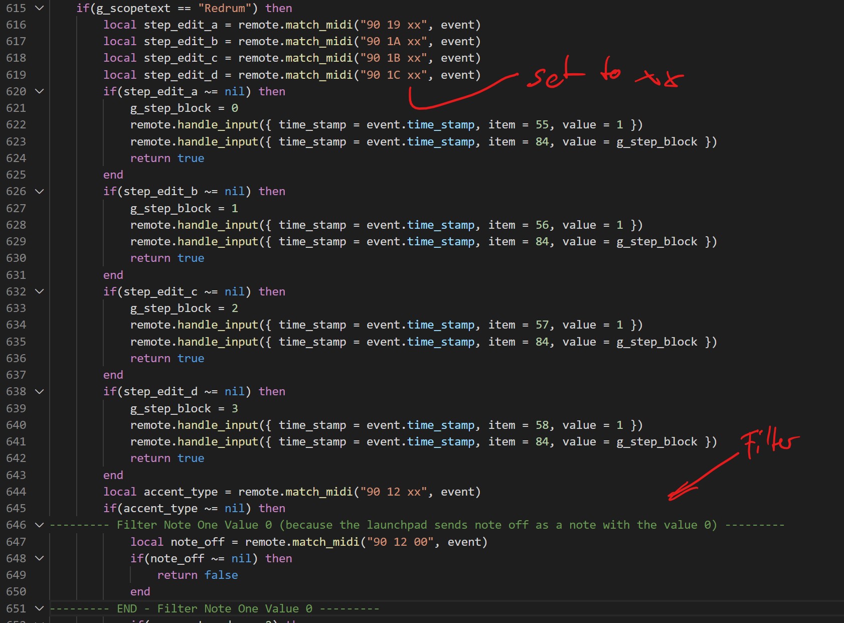Click the end keyword on line 643
The height and width of the screenshot is (623, 844).
pyautogui.click(x=113, y=475)
